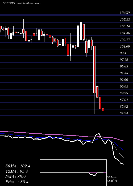Click the 50MA : 102.4 reading
This screenshot has width=133, height=186.
click(18, 166)
